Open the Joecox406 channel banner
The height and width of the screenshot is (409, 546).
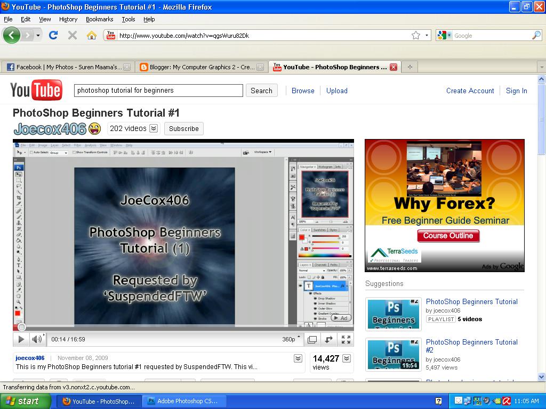(x=57, y=129)
